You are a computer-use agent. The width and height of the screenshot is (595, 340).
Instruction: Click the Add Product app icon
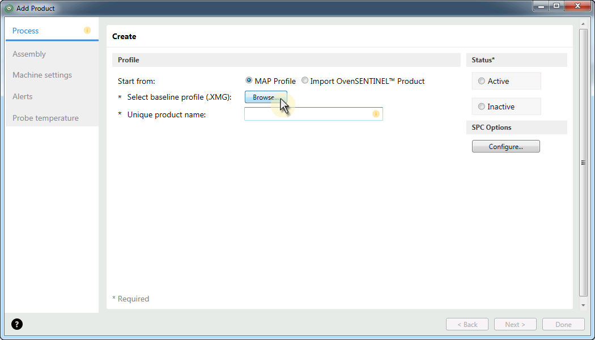(10, 8)
